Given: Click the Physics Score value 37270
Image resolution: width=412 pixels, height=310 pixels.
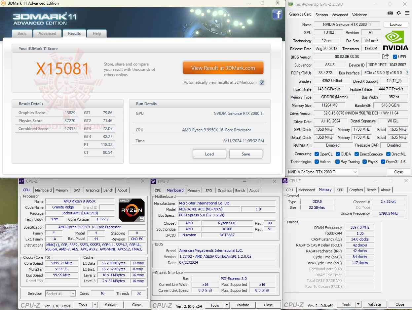Looking at the screenshot, I should click(70, 121).
